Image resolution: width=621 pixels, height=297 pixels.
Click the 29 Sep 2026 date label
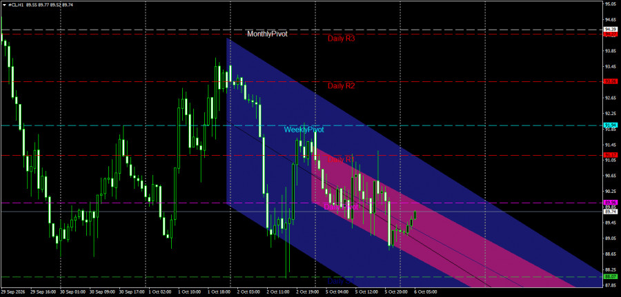[12, 292]
